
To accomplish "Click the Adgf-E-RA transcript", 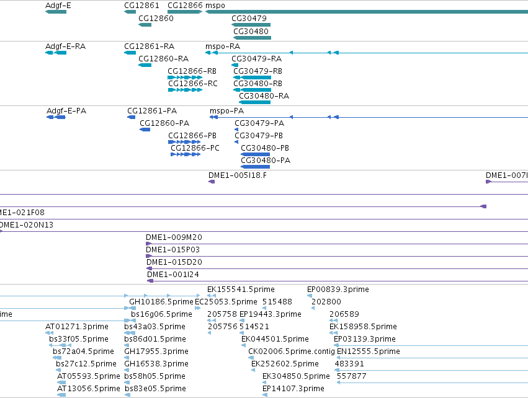I will pyautogui.click(x=56, y=53).
